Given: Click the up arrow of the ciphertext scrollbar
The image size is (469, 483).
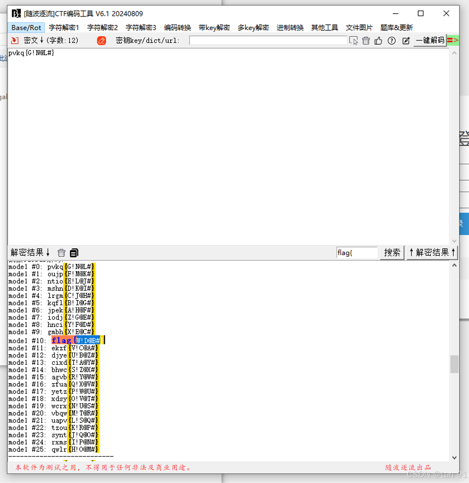Looking at the screenshot, I should tap(454, 53).
